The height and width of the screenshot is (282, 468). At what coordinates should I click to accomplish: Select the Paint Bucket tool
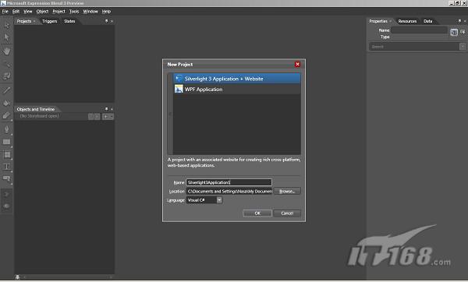[6, 103]
